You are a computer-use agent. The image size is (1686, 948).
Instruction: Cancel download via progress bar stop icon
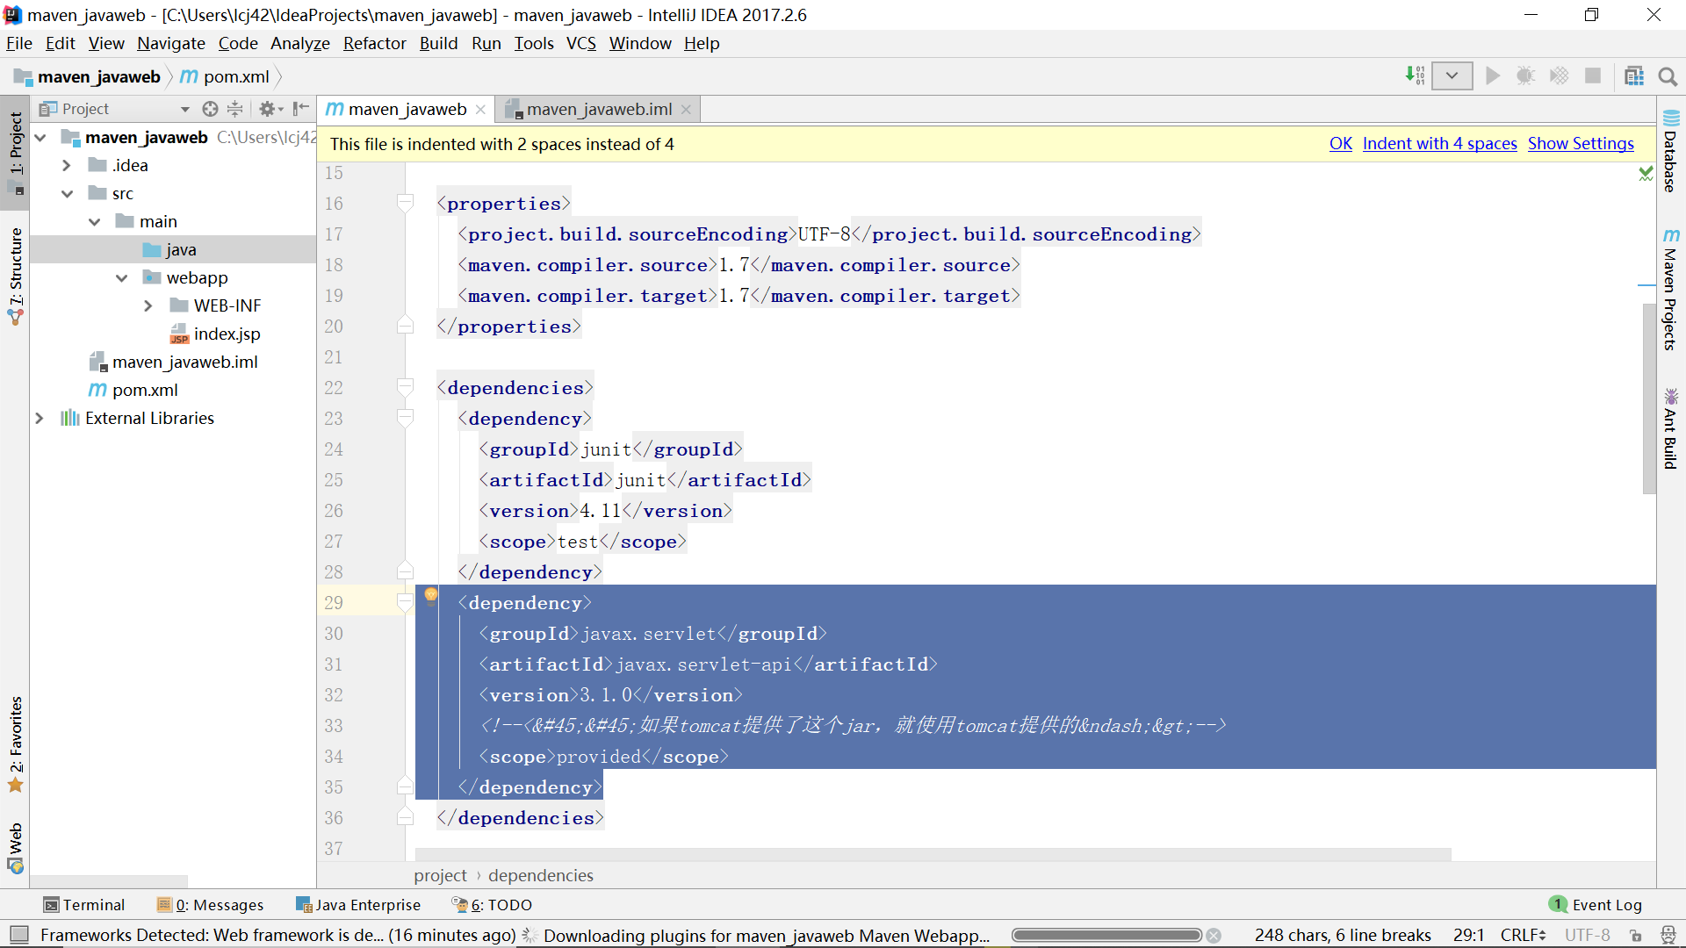(x=1214, y=936)
